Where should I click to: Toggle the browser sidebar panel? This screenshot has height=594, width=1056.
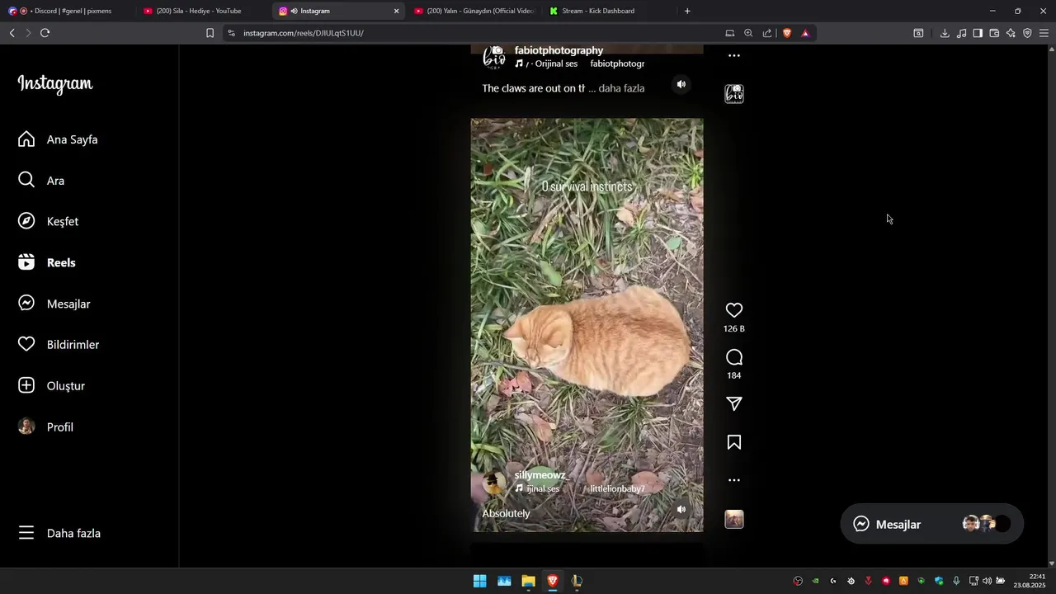[x=978, y=33]
